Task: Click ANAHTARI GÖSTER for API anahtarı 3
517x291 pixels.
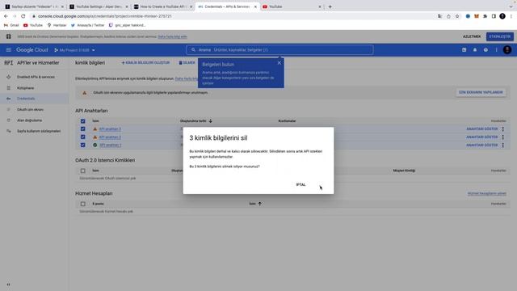Action: tap(481, 129)
